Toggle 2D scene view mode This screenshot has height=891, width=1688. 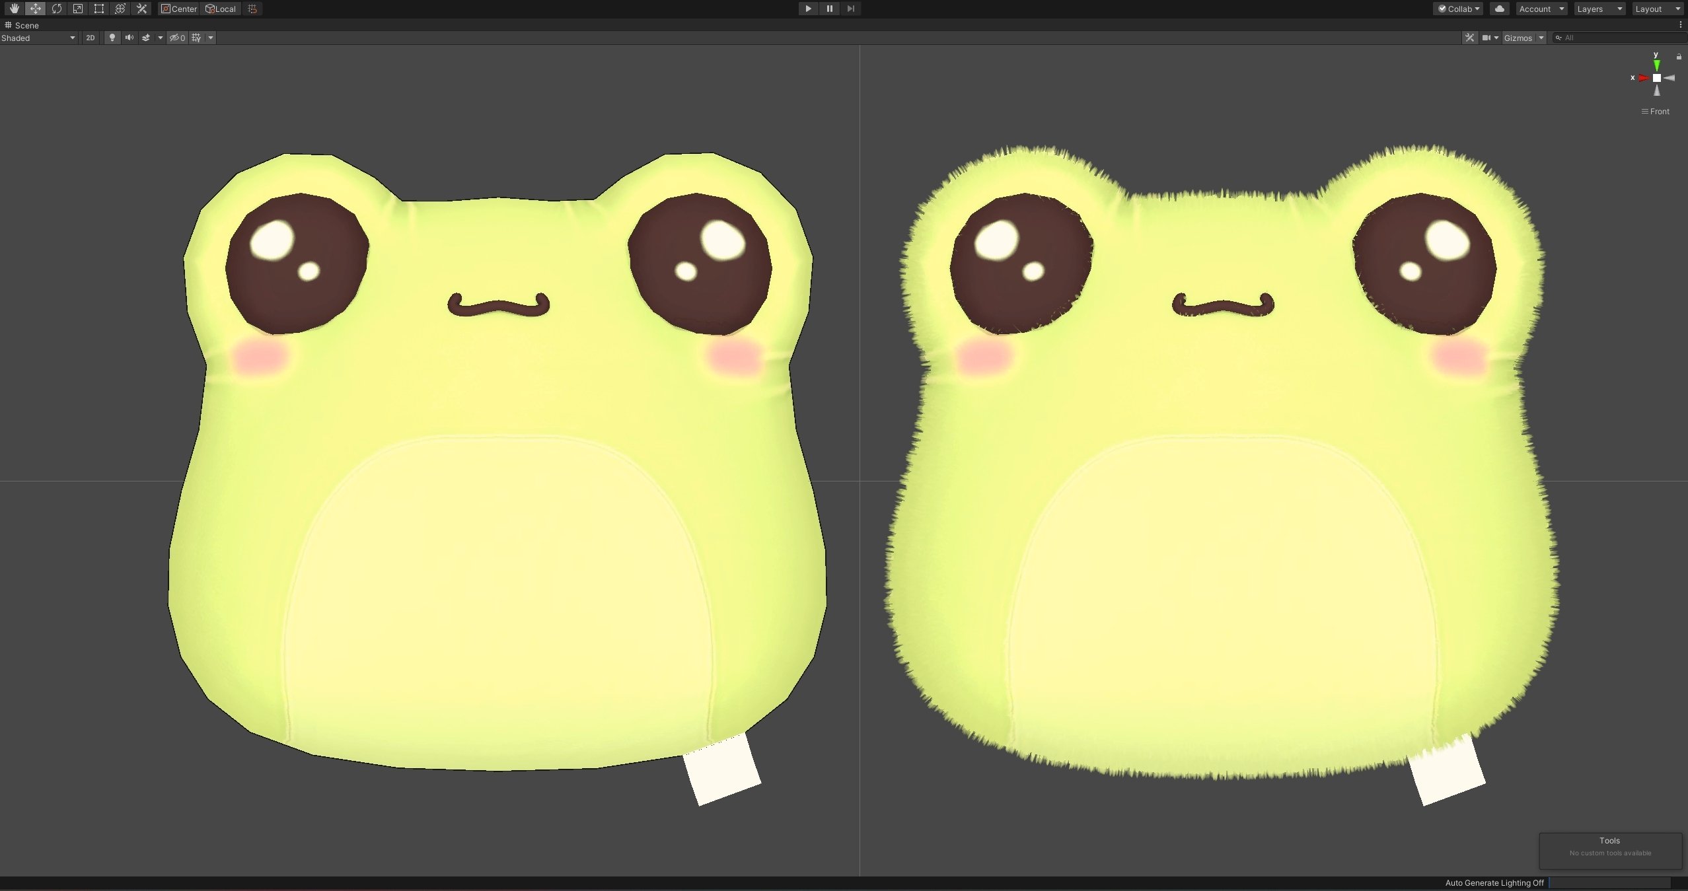point(91,38)
